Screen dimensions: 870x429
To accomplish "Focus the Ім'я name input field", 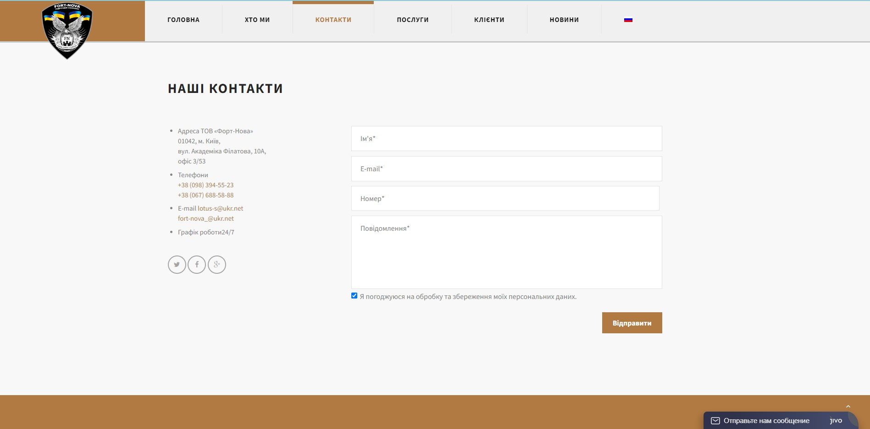I will tap(506, 139).
